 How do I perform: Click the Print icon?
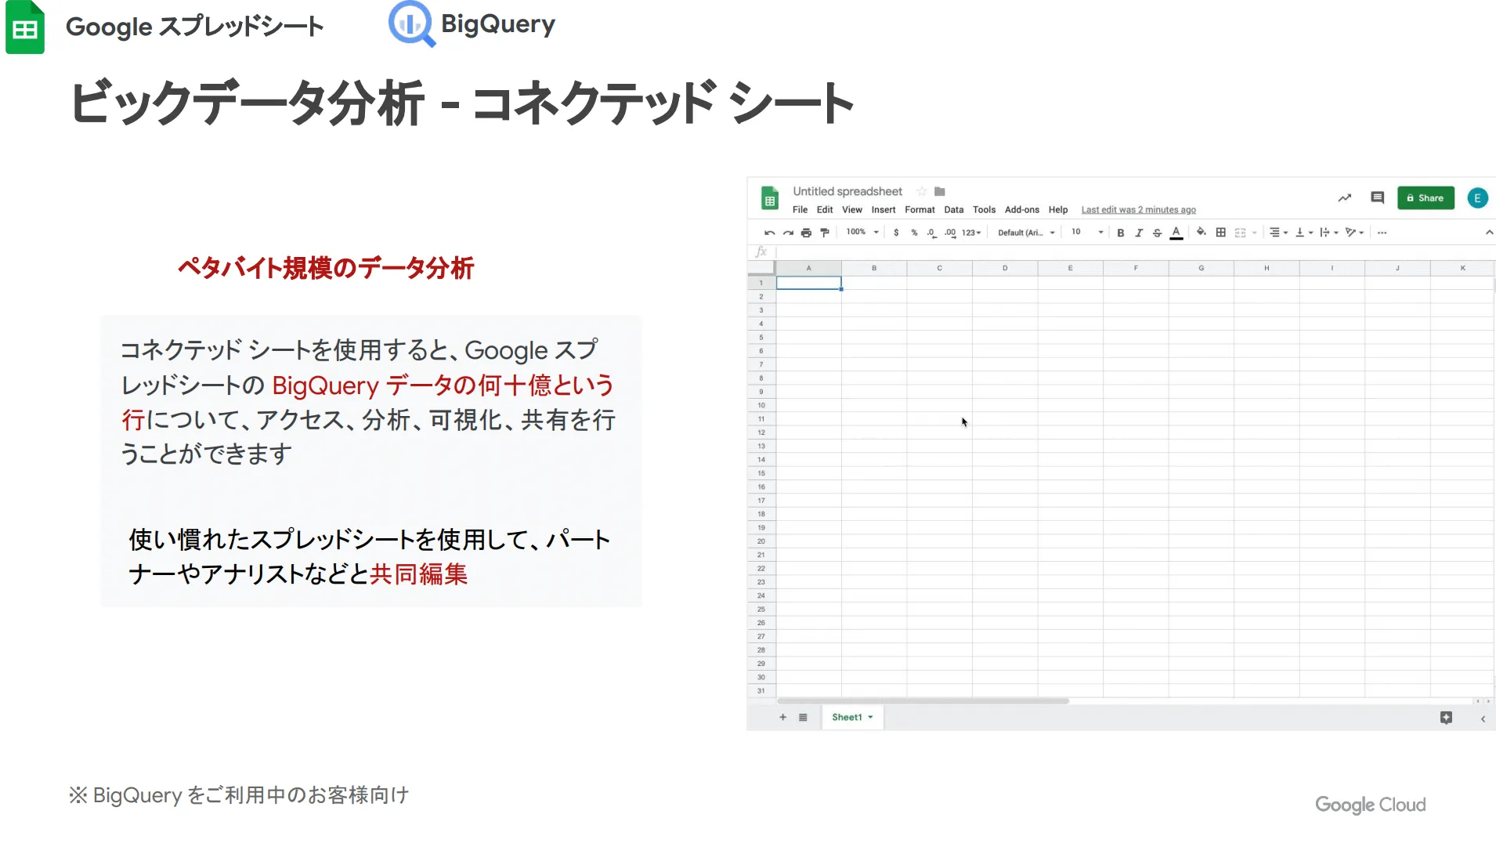pos(806,233)
